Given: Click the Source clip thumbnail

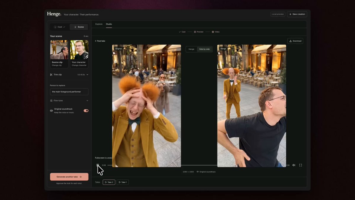Looking at the screenshot, I should [x=59, y=50].
